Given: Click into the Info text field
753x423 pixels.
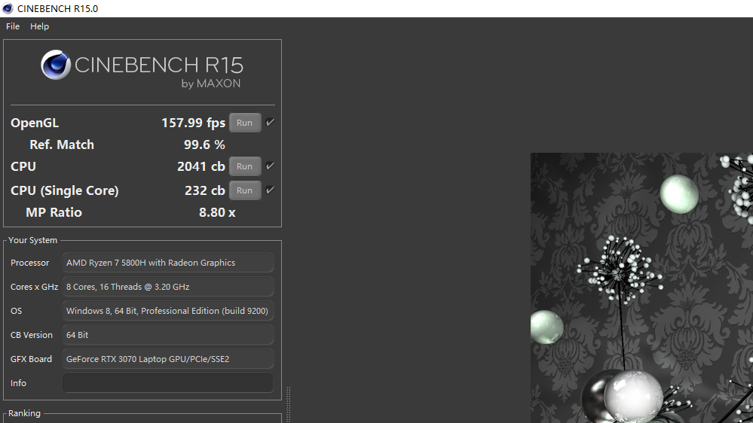Looking at the screenshot, I should click(167, 383).
